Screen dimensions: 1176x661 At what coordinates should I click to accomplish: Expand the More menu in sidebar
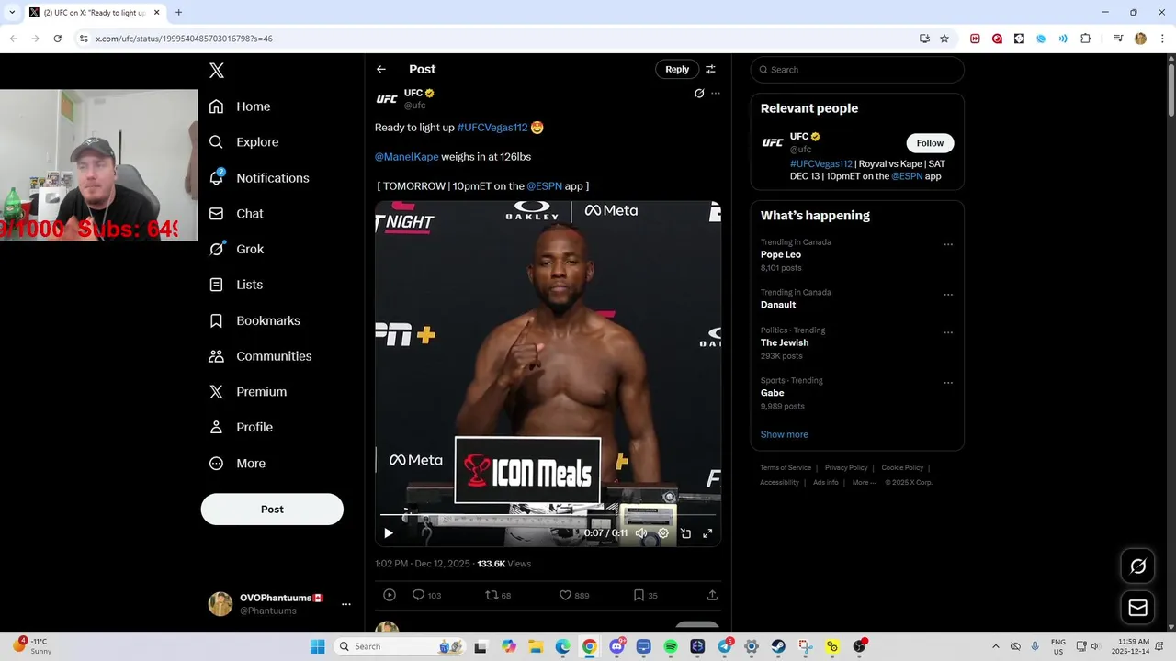(237, 464)
